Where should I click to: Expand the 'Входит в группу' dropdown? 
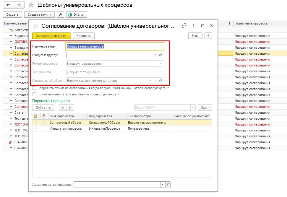pos(155,55)
